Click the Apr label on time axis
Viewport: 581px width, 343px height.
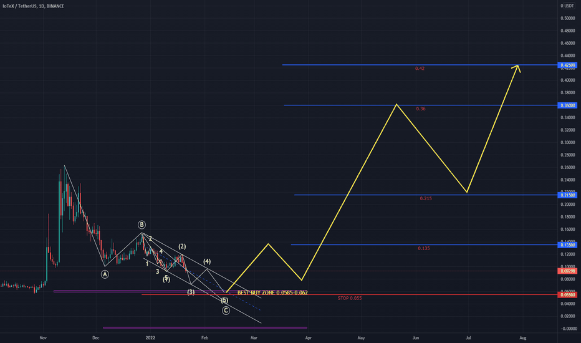click(309, 338)
